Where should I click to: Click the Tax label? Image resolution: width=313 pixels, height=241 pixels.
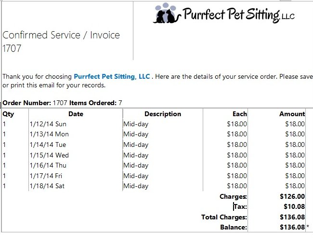240,206
